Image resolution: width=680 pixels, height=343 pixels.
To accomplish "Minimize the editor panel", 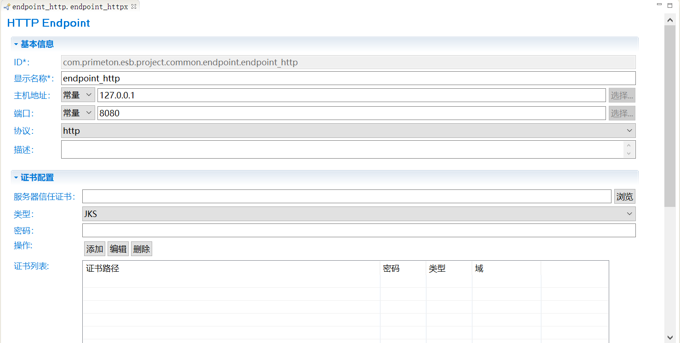I will click(659, 5).
